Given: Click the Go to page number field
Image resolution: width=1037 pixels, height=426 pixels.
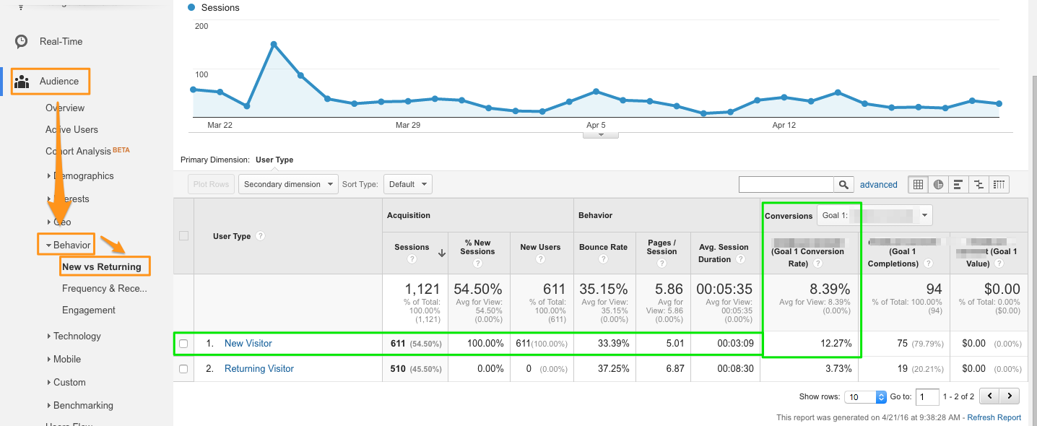Looking at the screenshot, I should [x=927, y=396].
